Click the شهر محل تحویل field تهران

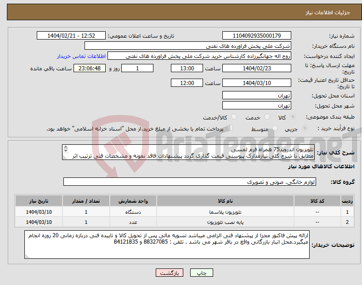click(x=257, y=106)
